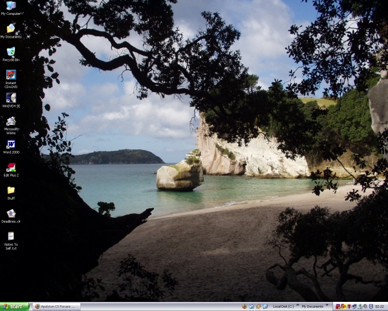Click the WinDVD4 SE shortcut

[11, 98]
